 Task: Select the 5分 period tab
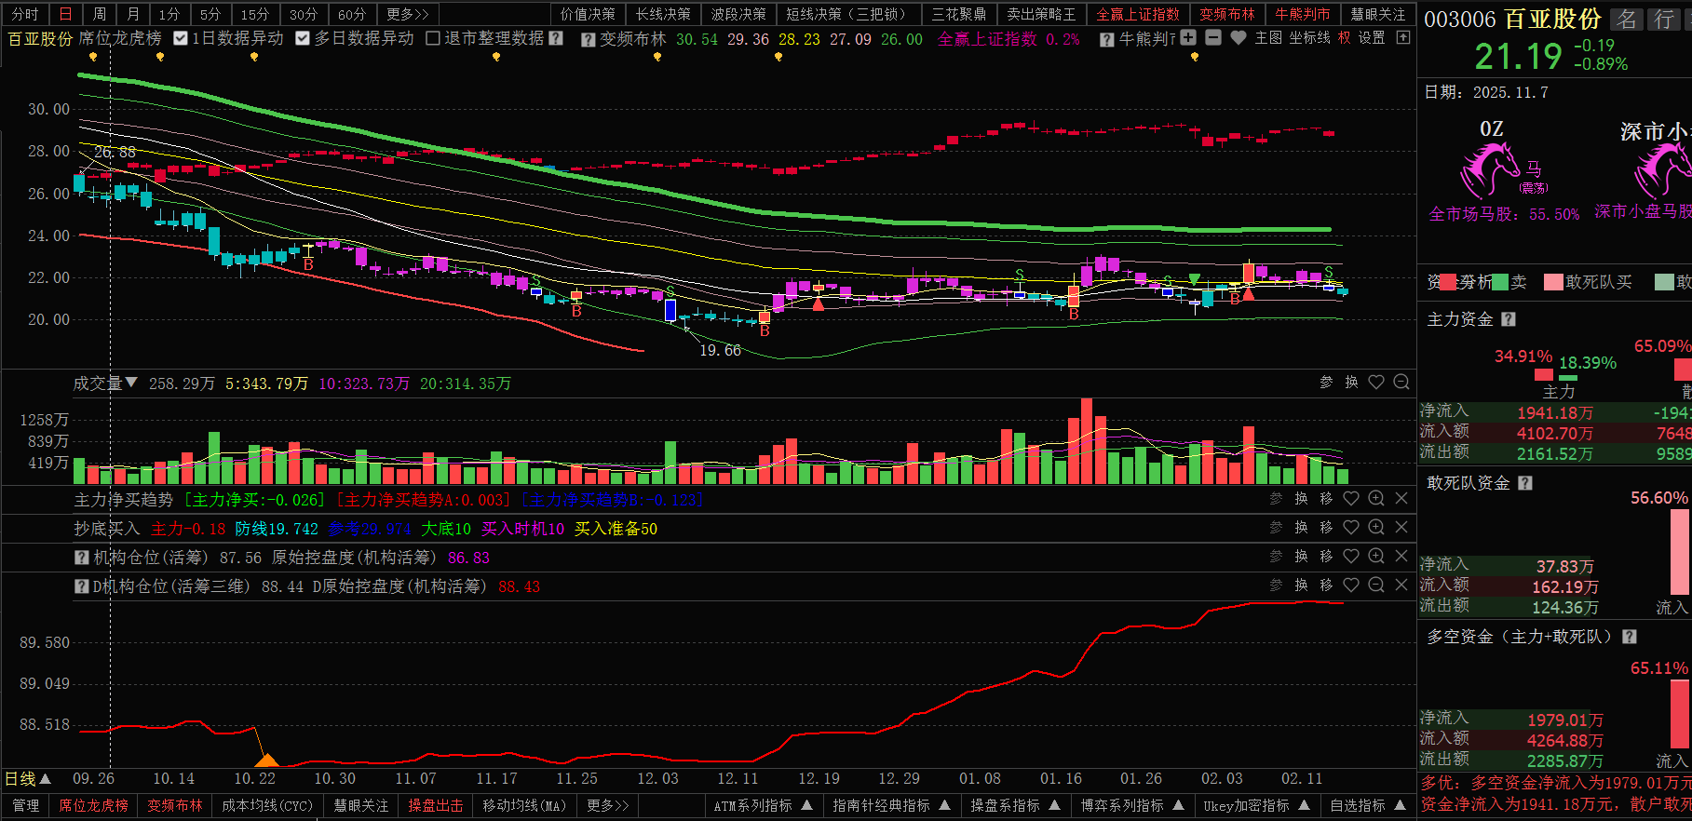210,14
